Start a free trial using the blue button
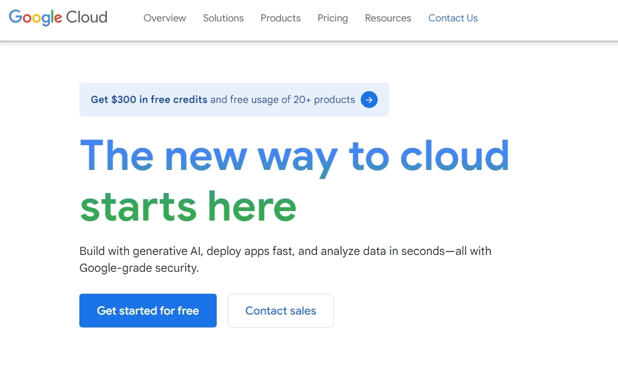Viewport: 618px width, 368px height. 147,310
